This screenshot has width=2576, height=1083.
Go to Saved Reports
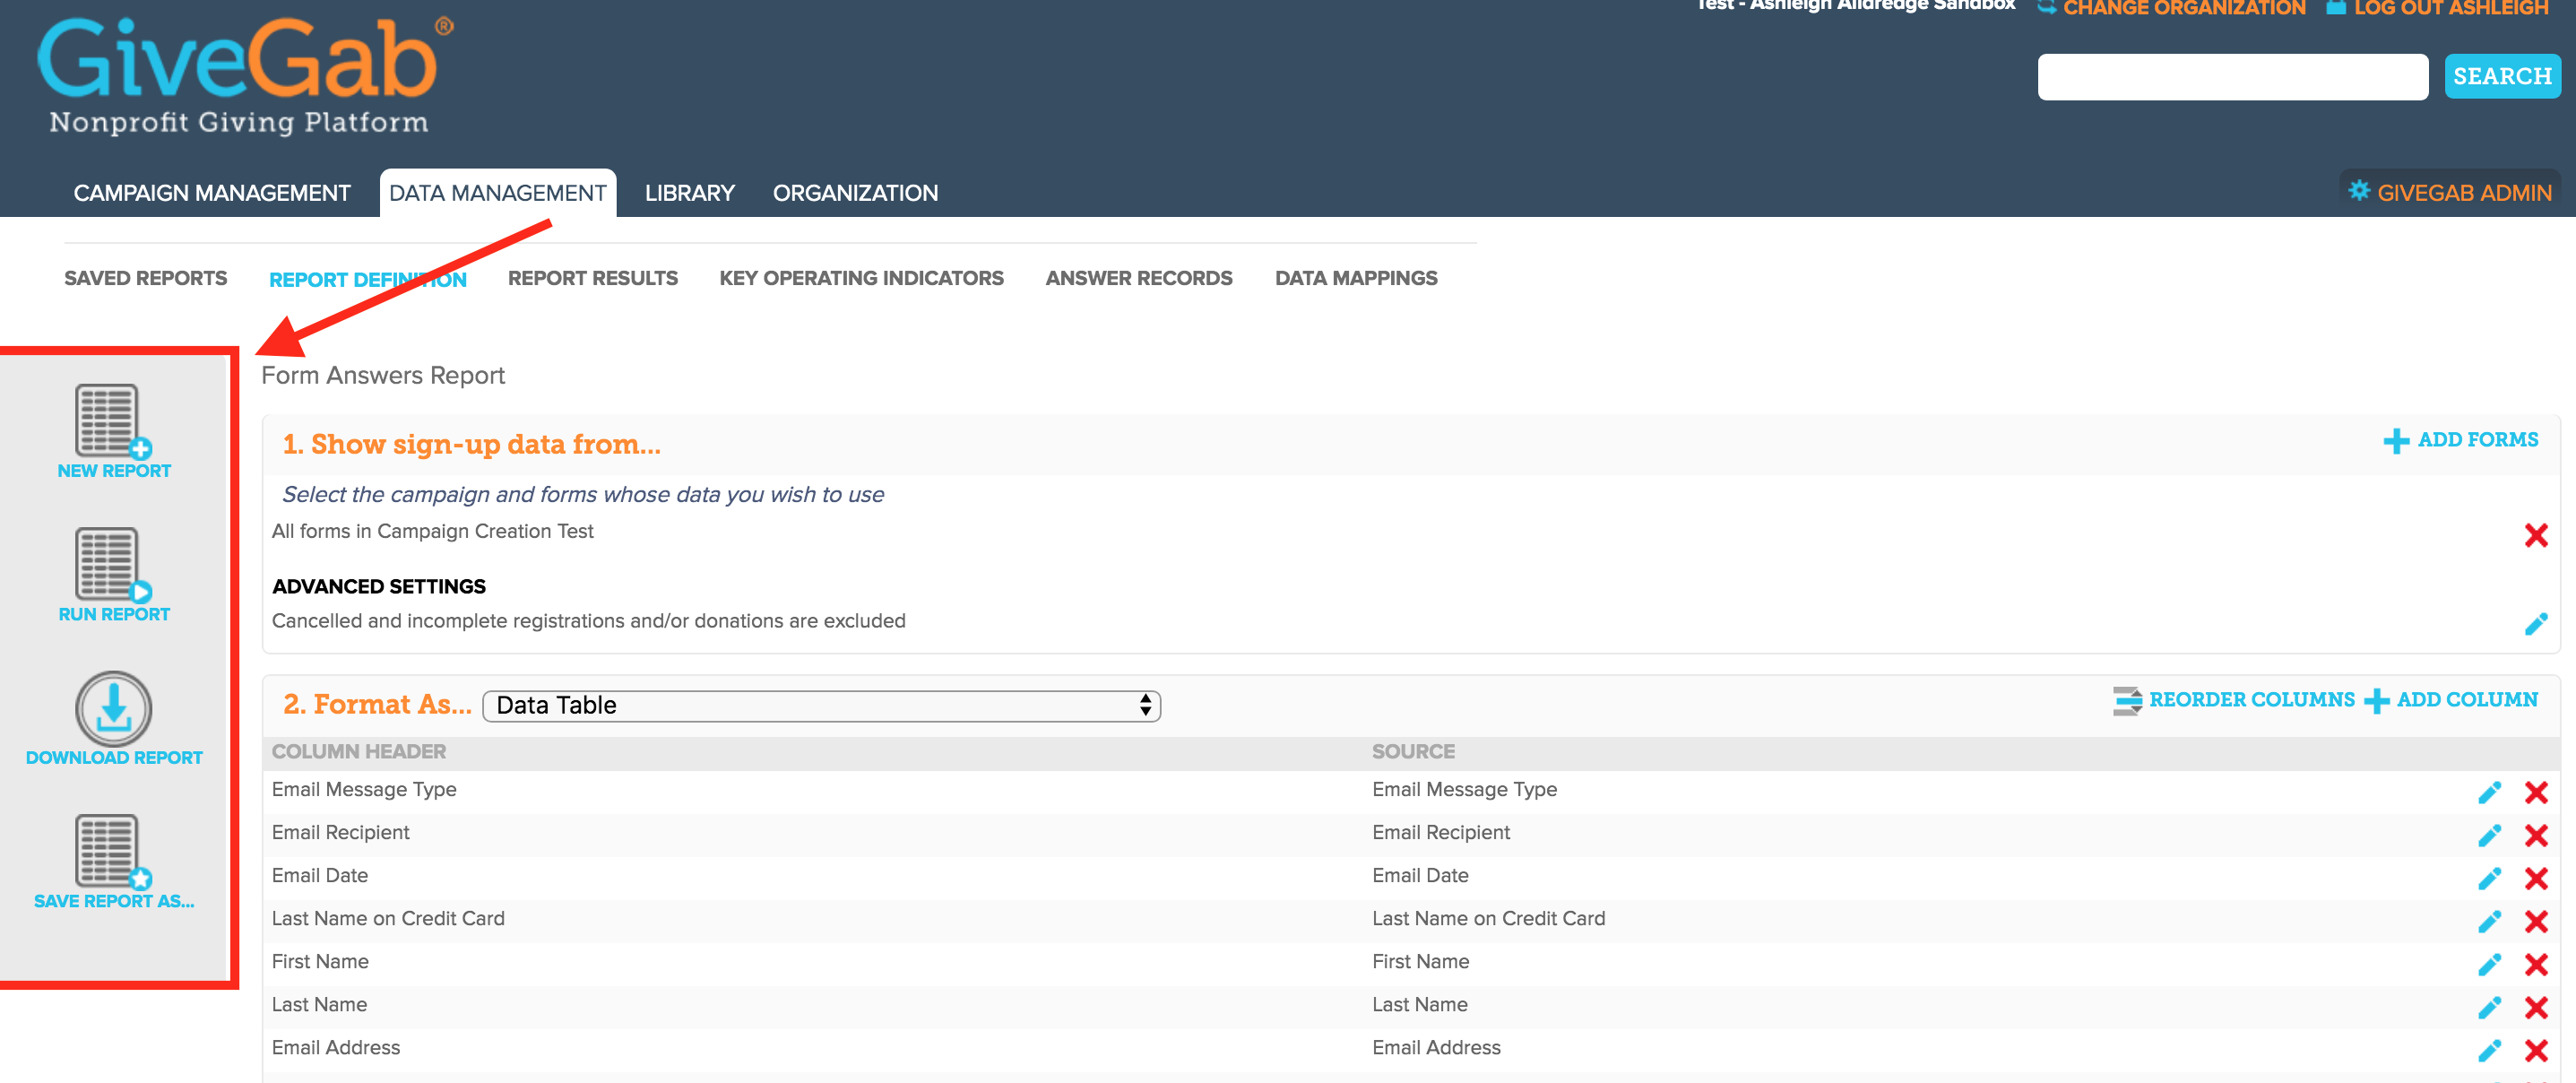coord(146,278)
